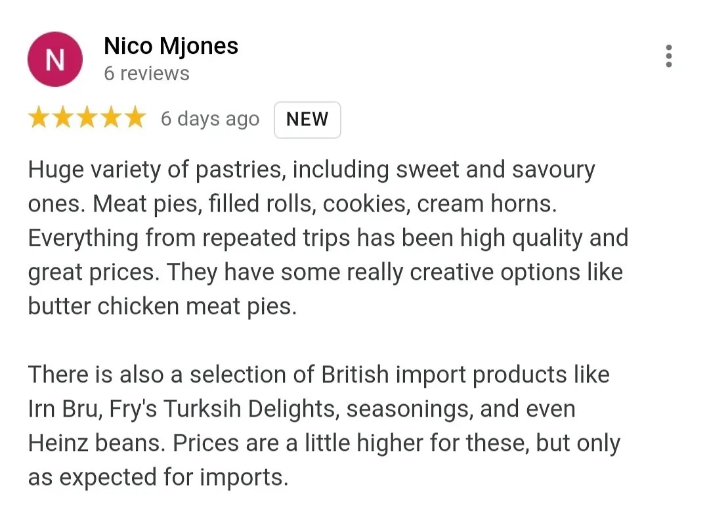Open the three-dot more options menu
The width and height of the screenshot is (709, 508).
point(668,57)
